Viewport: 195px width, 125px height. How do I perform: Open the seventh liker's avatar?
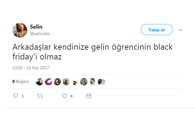(93, 82)
